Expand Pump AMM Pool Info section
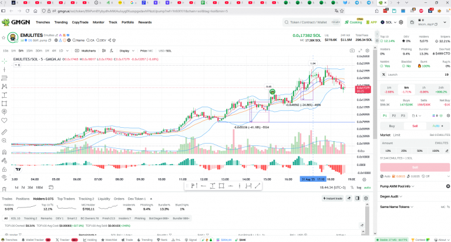 click(x=397, y=186)
